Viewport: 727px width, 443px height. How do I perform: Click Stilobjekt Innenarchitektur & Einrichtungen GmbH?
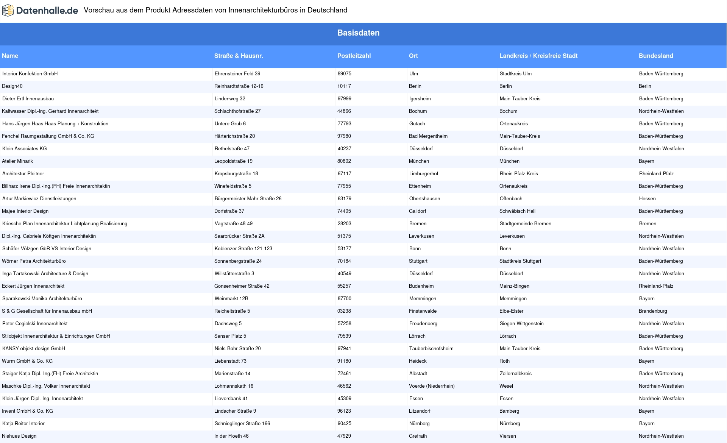point(56,336)
